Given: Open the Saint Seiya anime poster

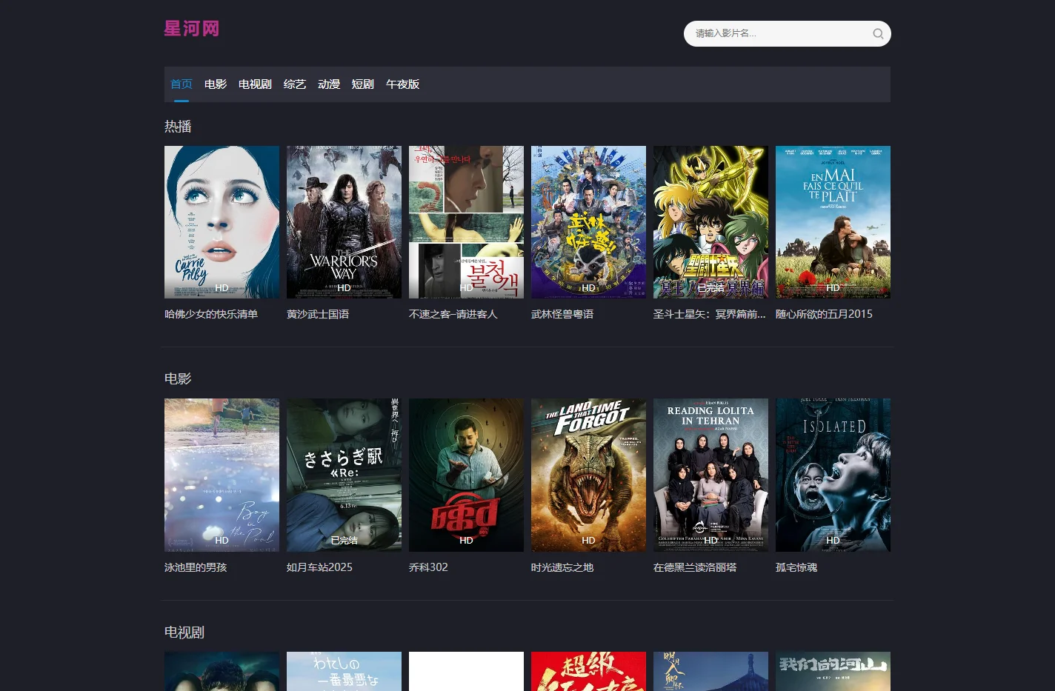Looking at the screenshot, I should point(710,222).
